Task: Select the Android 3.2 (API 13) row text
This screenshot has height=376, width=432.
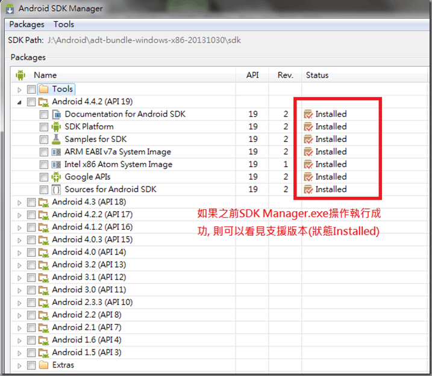Action: (x=89, y=265)
